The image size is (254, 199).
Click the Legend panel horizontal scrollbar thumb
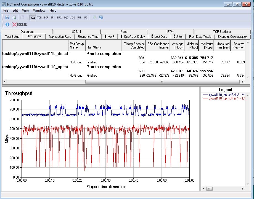point(209,189)
